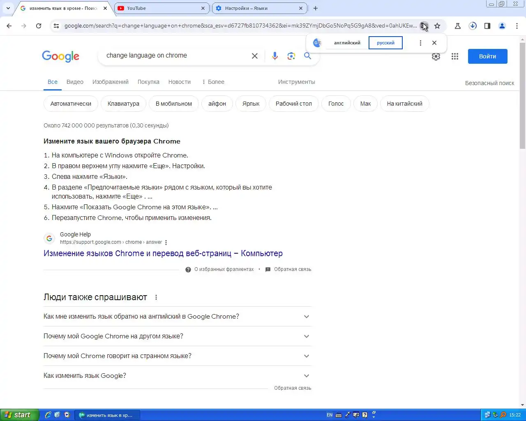Click the Translate icon in address bar
The image size is (526, 421).
point(424,26)
